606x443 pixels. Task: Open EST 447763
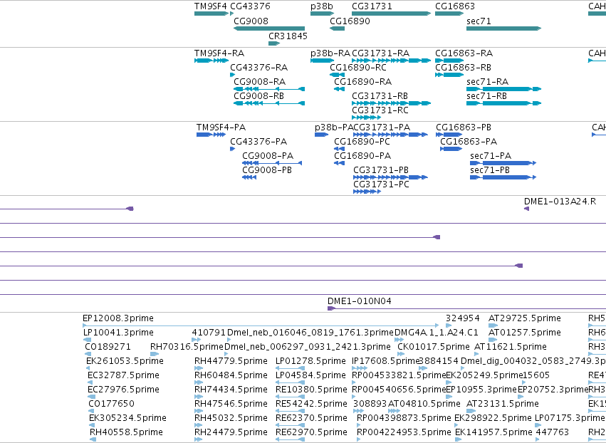(x=552, y=432)
